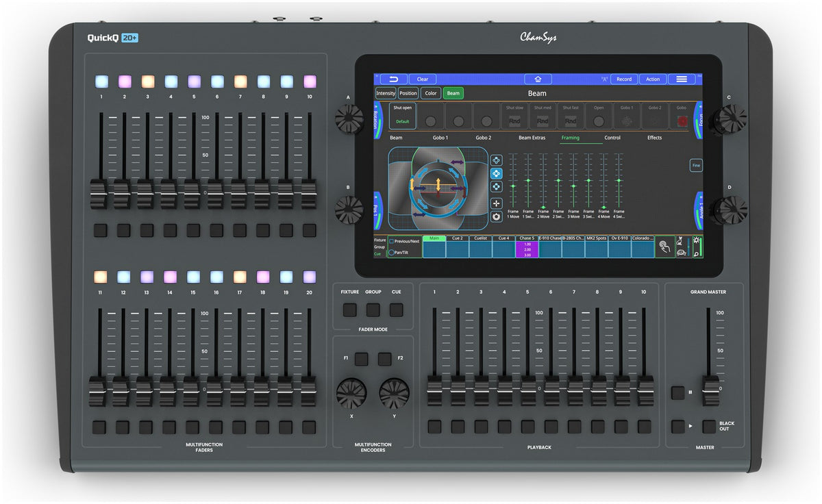This screenshot has width=822, height=504.
Task: Switch to the Position attribute tab
Action: pyautogui.click(x=408, y=93)
